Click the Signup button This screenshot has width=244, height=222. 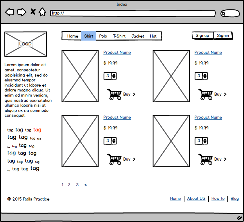pos(202,35)
